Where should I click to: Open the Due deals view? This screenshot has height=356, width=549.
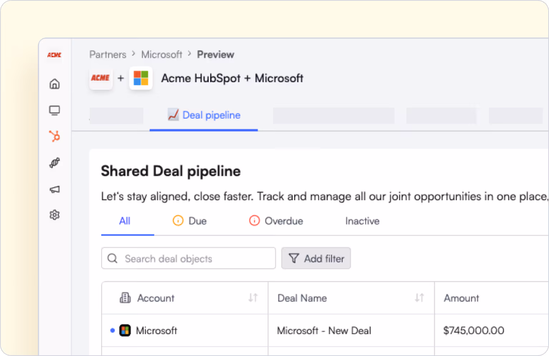(x=190, y=221)
